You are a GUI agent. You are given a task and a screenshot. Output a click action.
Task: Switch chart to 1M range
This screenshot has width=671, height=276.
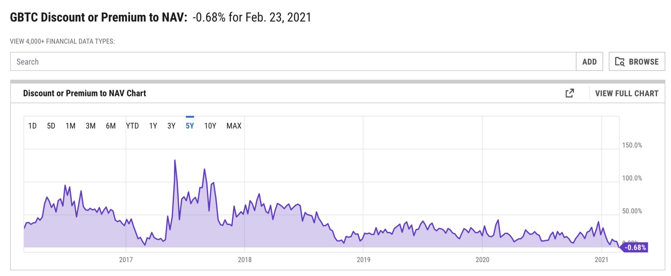71,126
